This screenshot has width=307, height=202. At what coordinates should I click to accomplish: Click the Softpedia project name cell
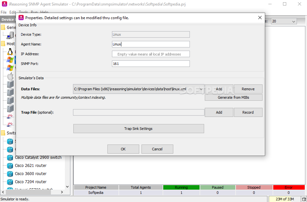(96, 193)
